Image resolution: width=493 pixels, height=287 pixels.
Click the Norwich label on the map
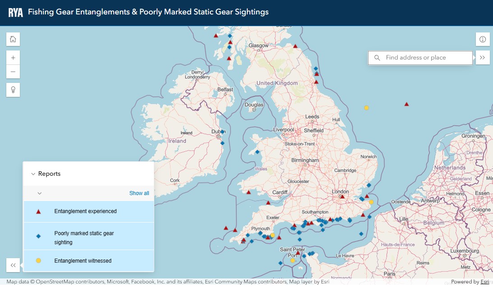coord(369,156)
